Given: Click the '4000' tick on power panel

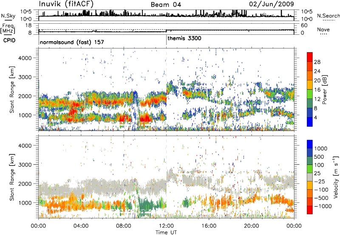Looking at the screenshot, I should coord(25,58).
